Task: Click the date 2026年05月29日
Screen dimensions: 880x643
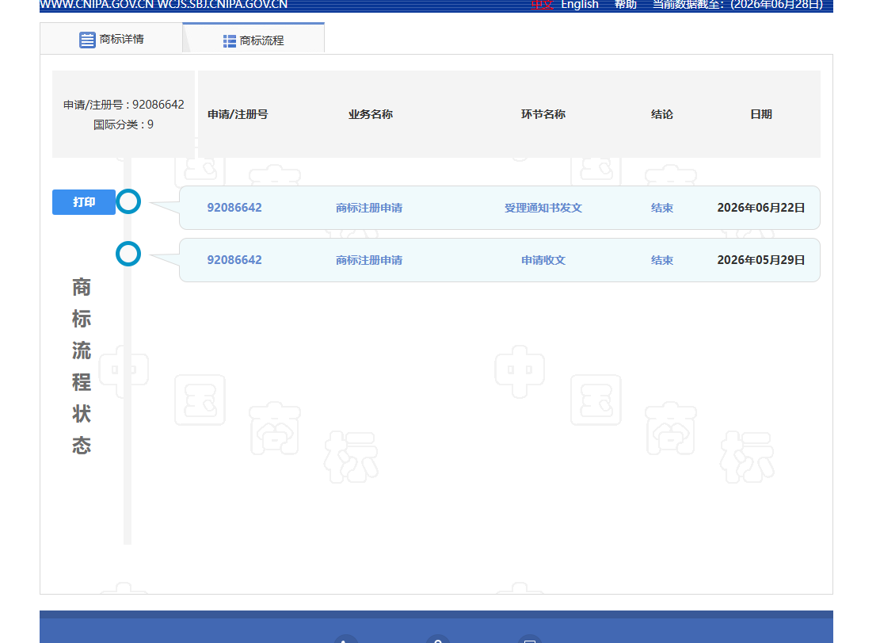Action: [x=760, y=260]
